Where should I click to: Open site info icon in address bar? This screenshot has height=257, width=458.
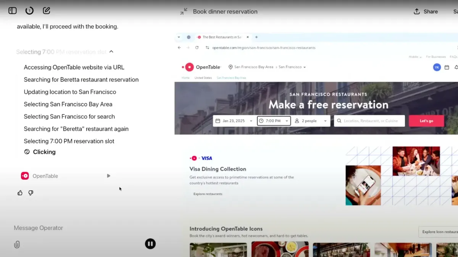(207, 48)
